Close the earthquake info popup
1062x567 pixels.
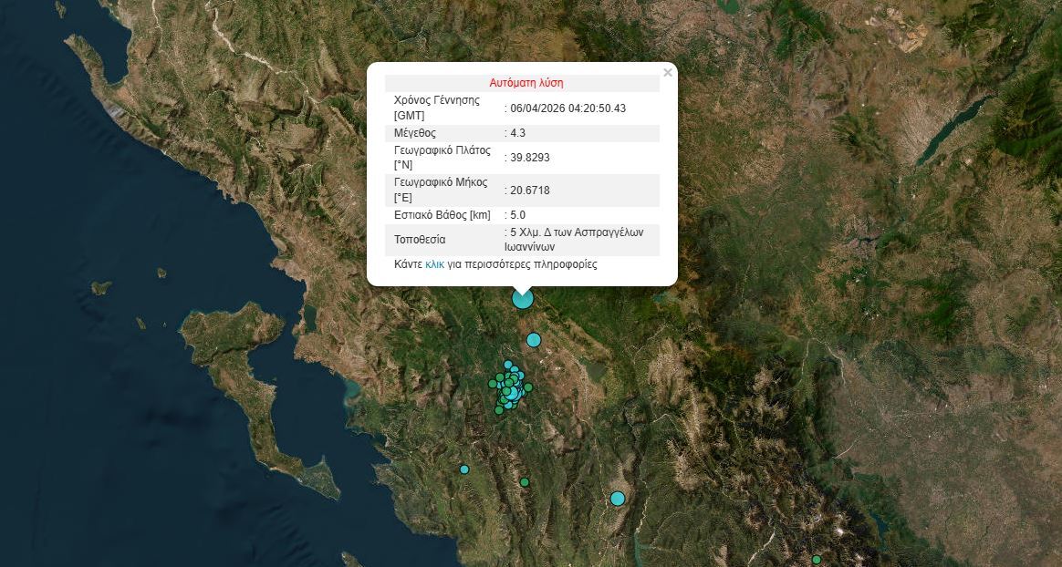tap(668, 73)
